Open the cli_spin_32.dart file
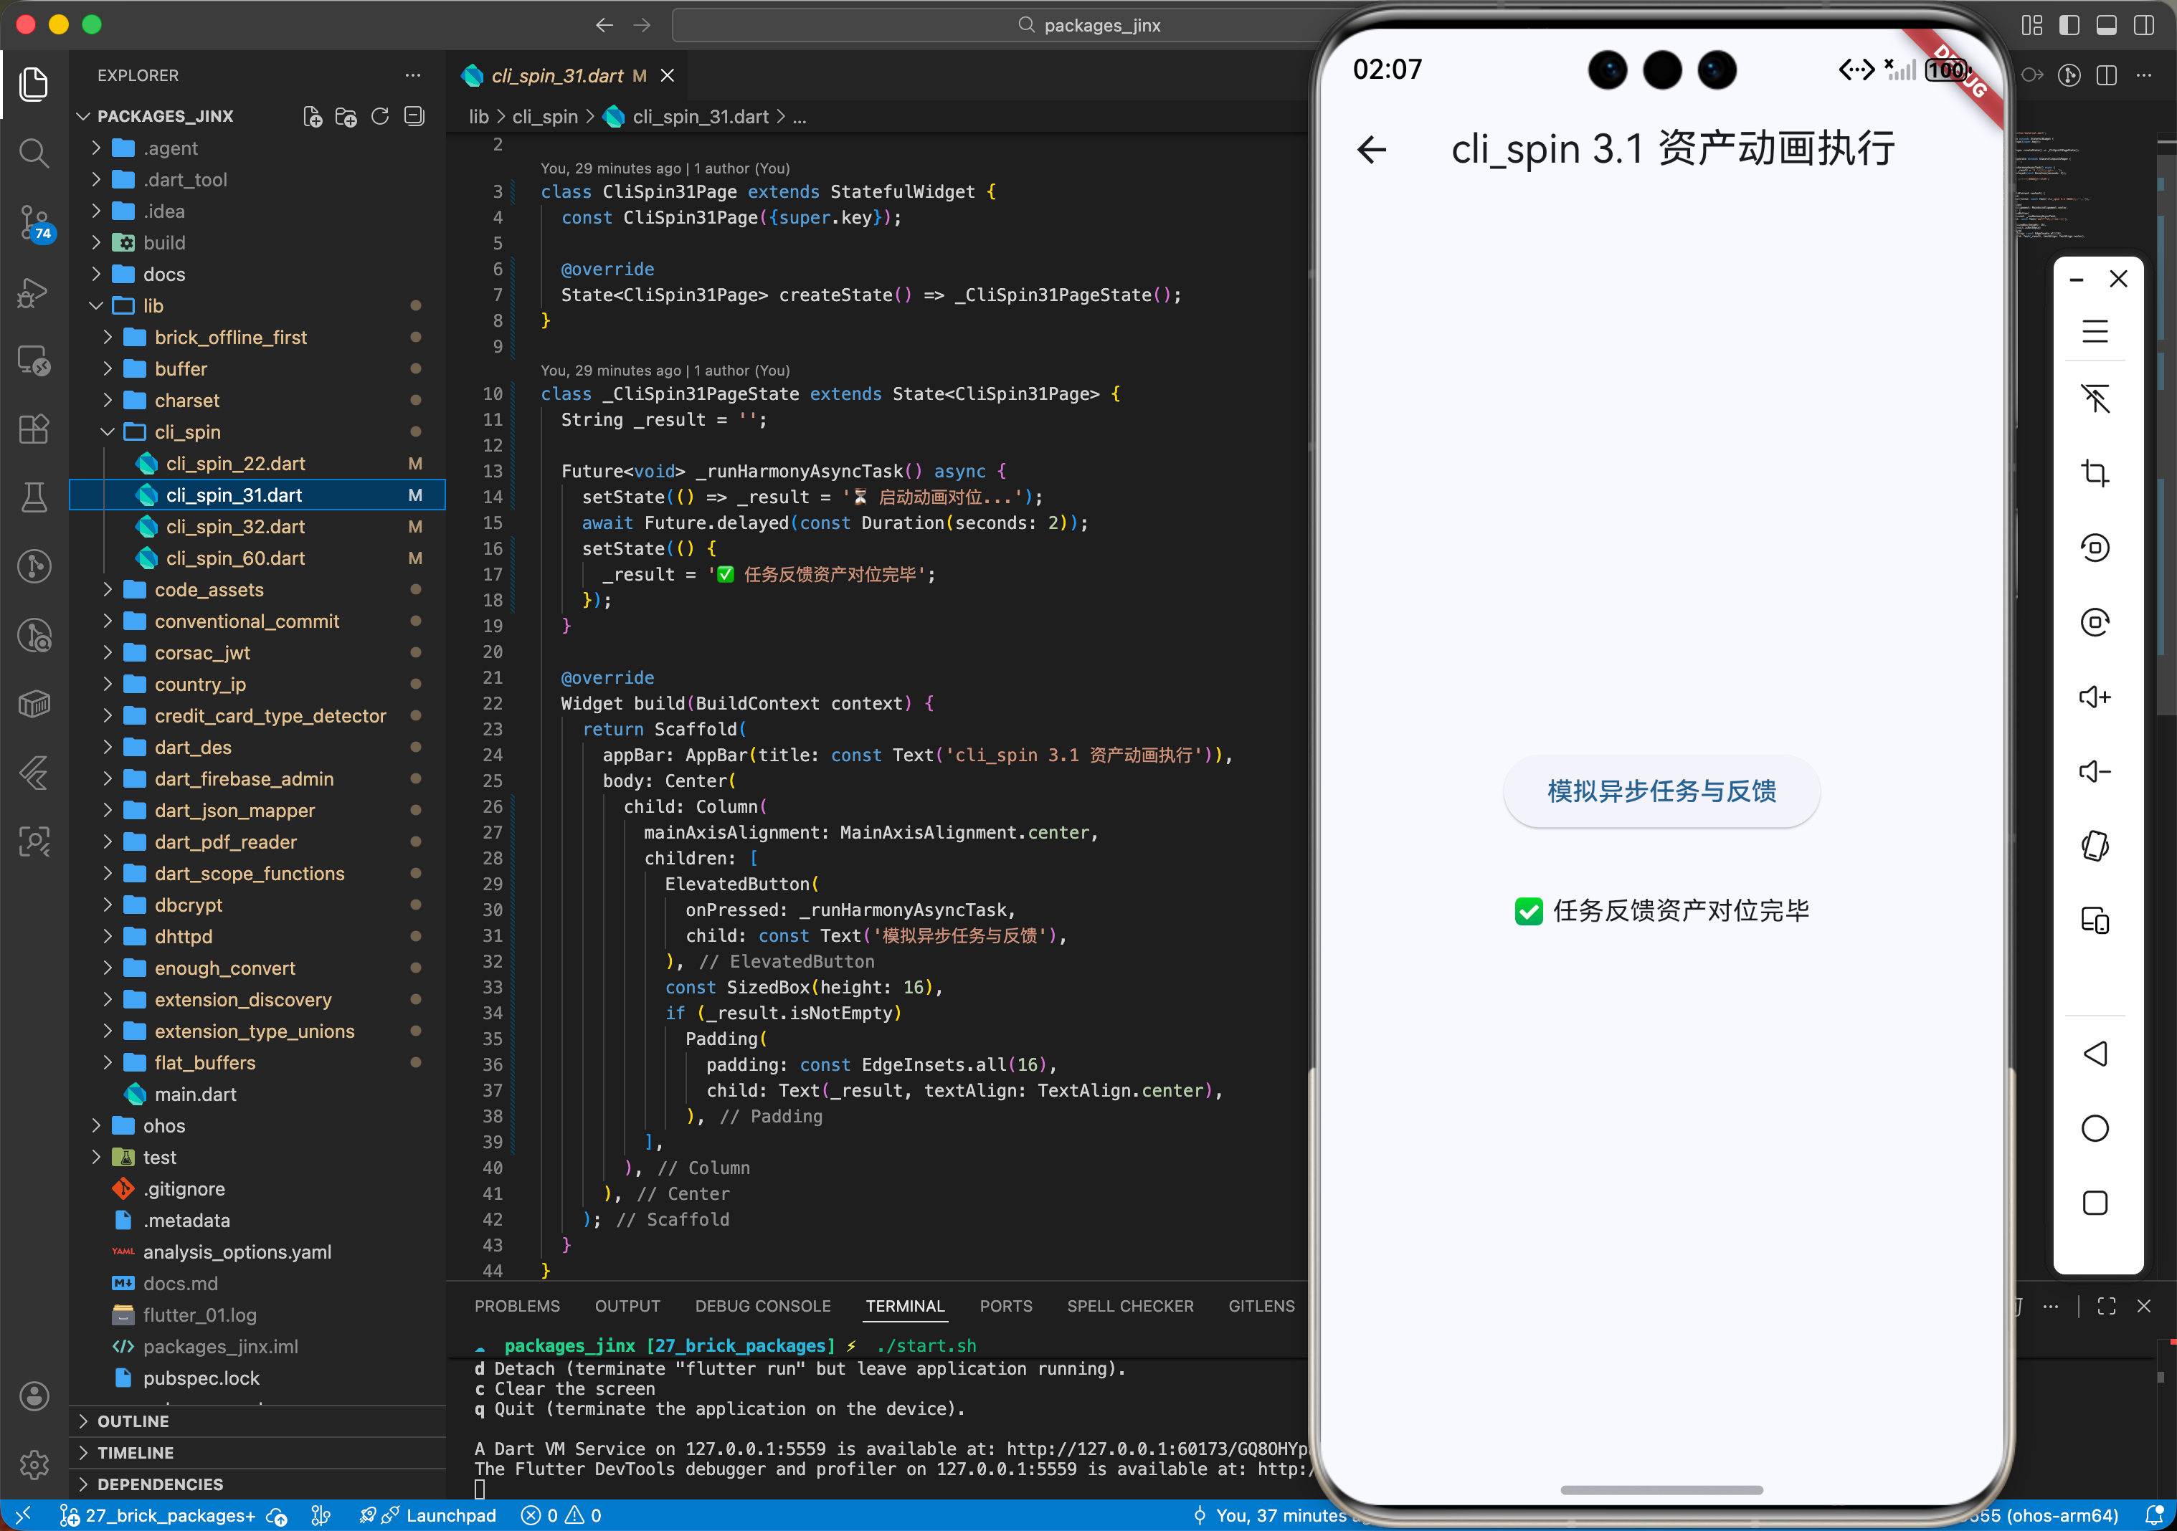The height and width of the screenshot is (1531, 2177). 235,527
